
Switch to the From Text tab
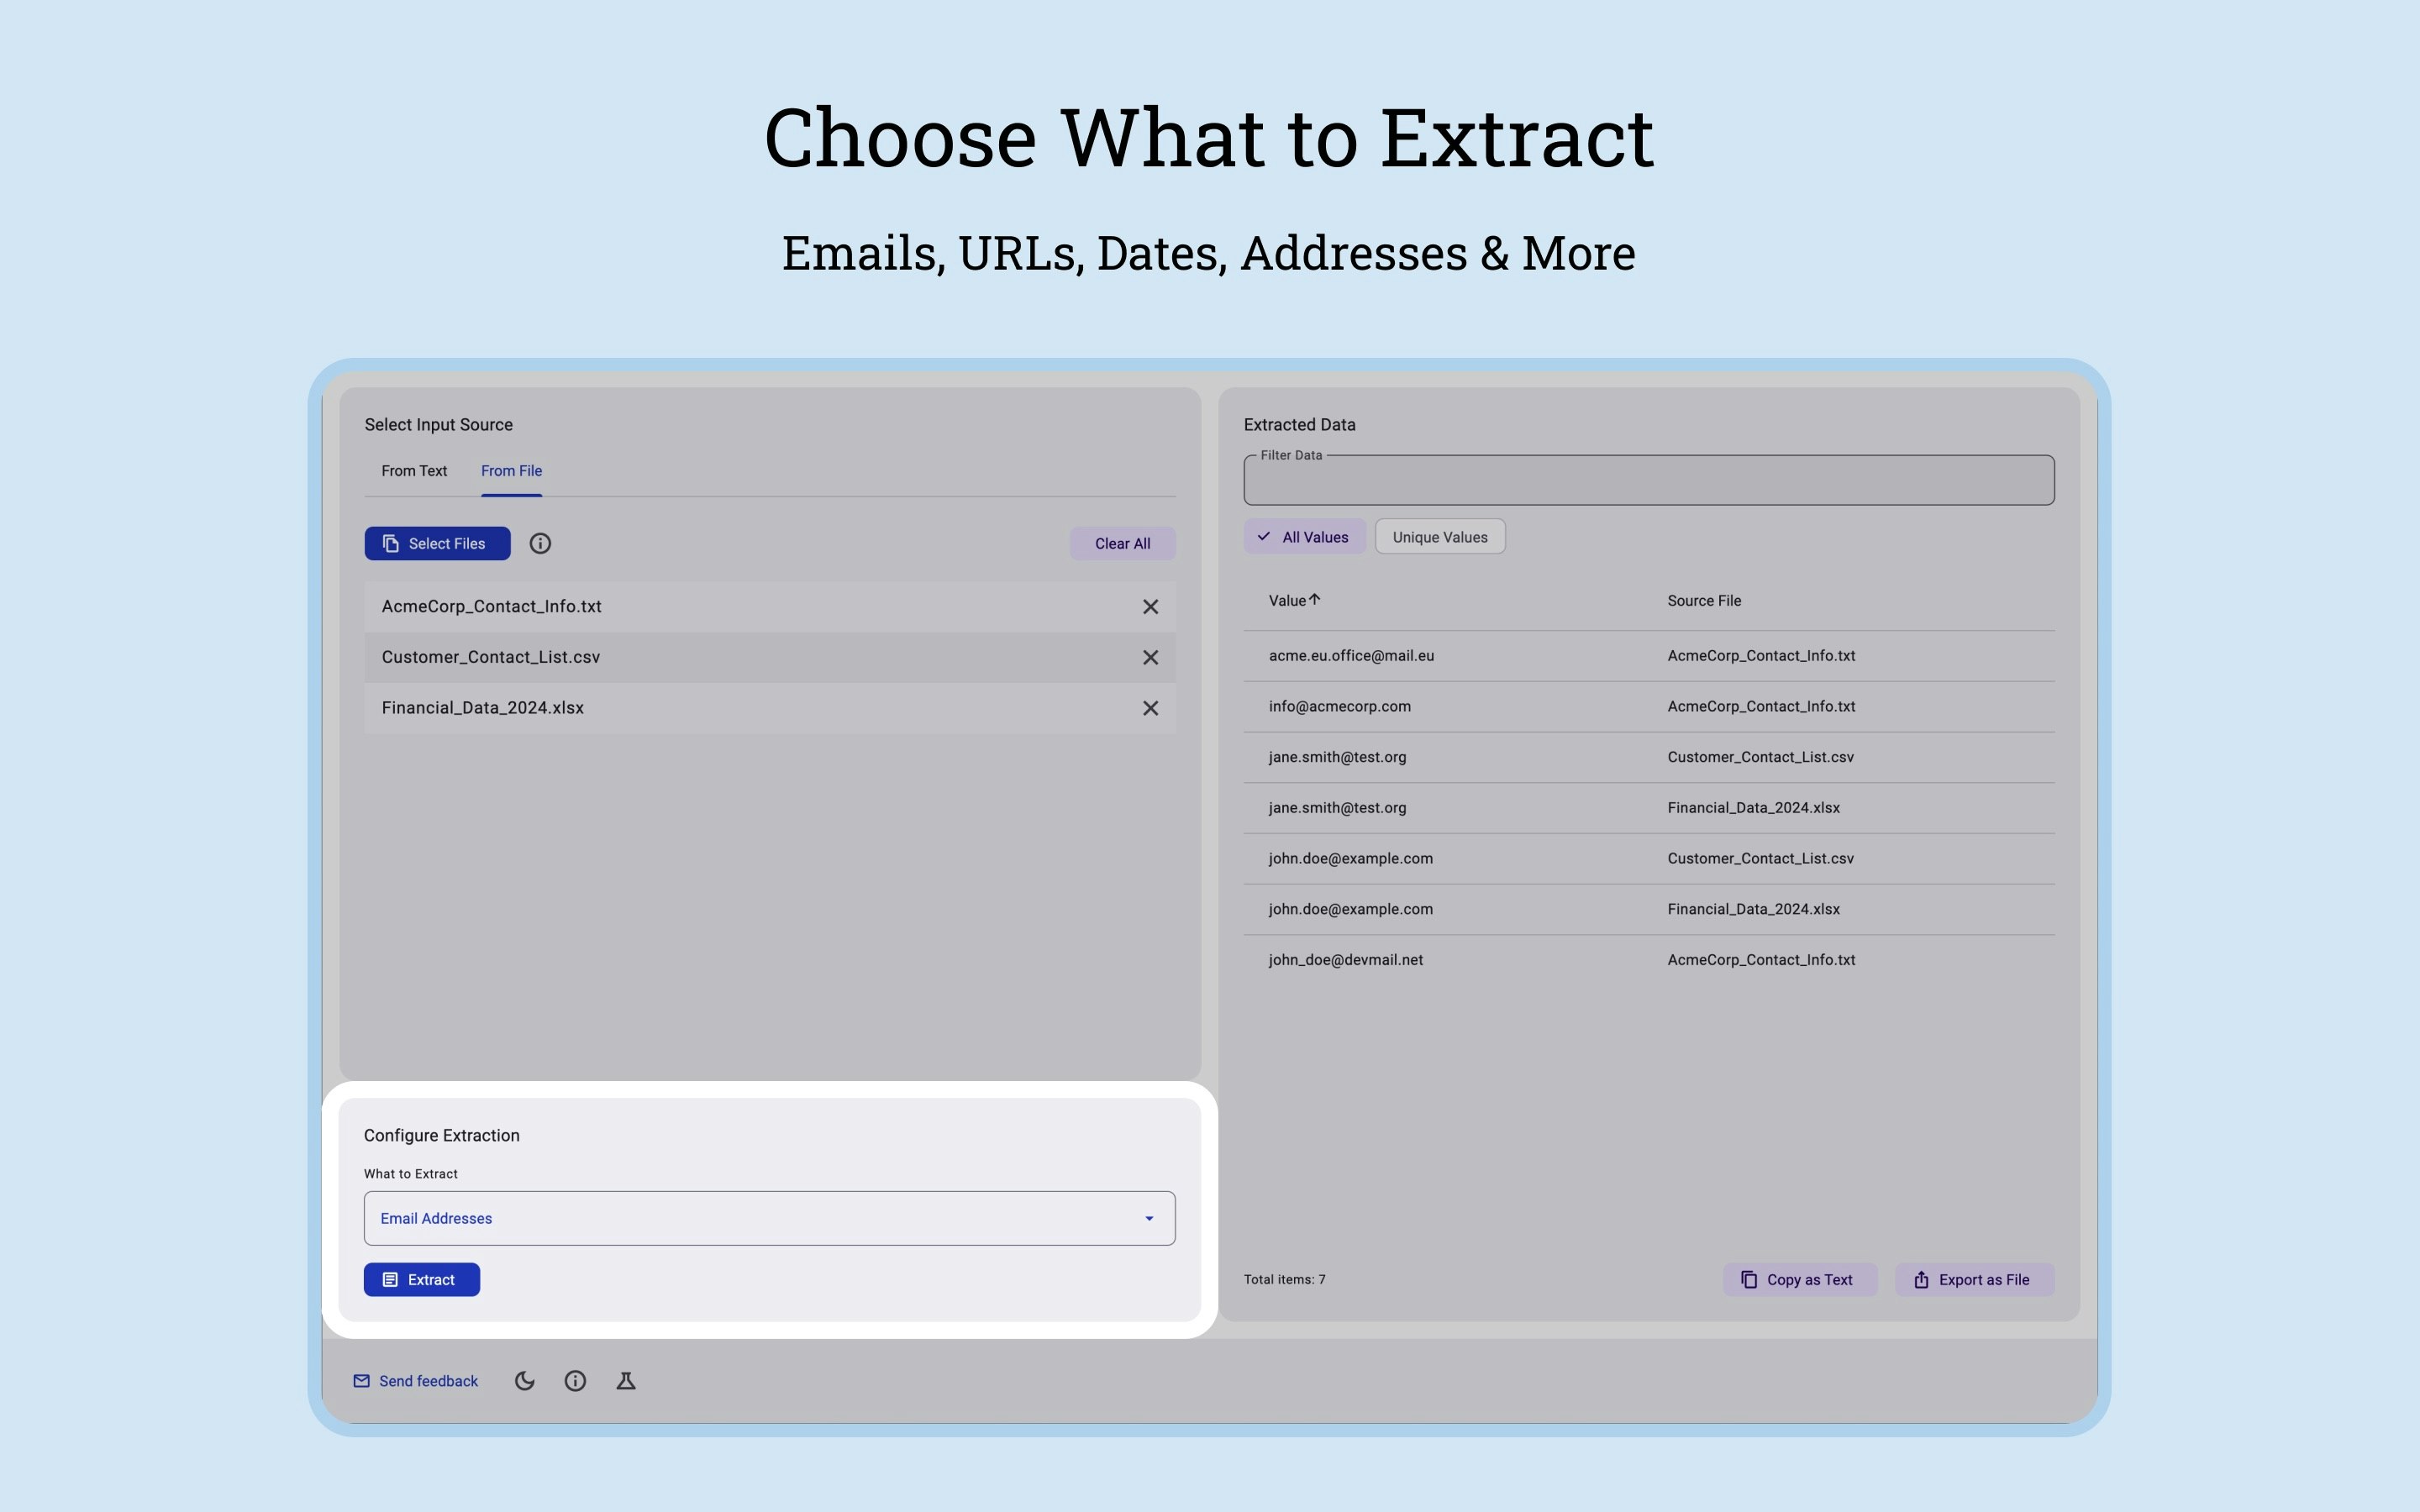413,470
